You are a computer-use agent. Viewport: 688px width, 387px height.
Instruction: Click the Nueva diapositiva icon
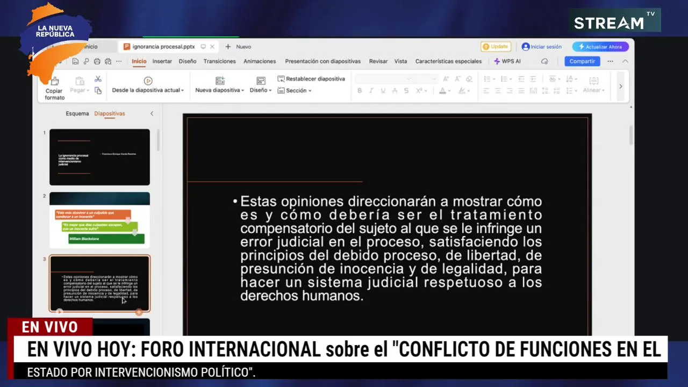click(x=220, y=81)
